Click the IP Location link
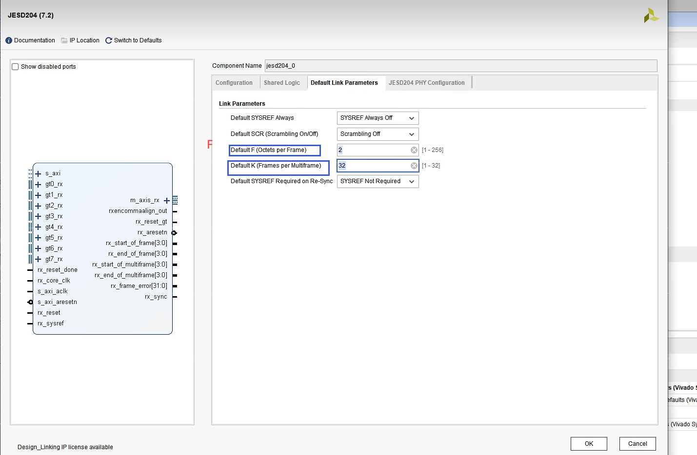 tap(84, 40)
